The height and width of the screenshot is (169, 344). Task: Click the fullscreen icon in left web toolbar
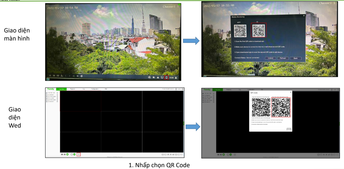[x=182, y=154]
